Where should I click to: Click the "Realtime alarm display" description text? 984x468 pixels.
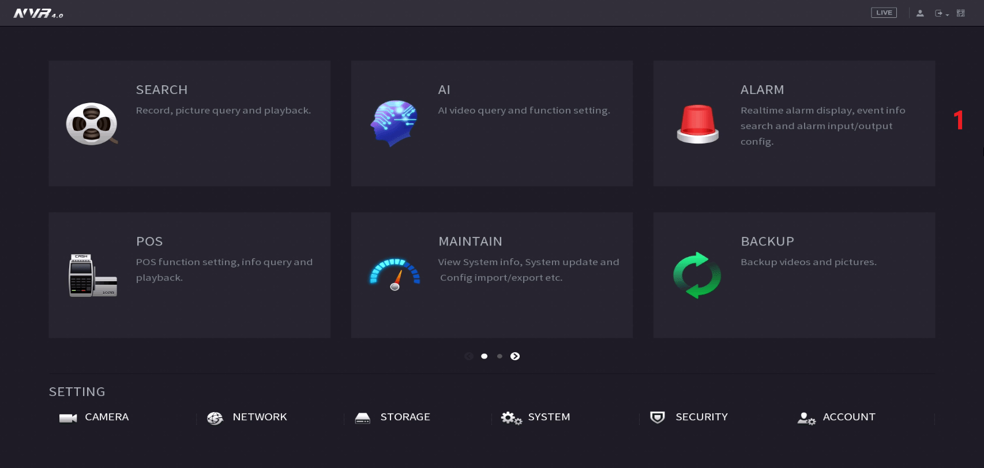coord(823,126)
